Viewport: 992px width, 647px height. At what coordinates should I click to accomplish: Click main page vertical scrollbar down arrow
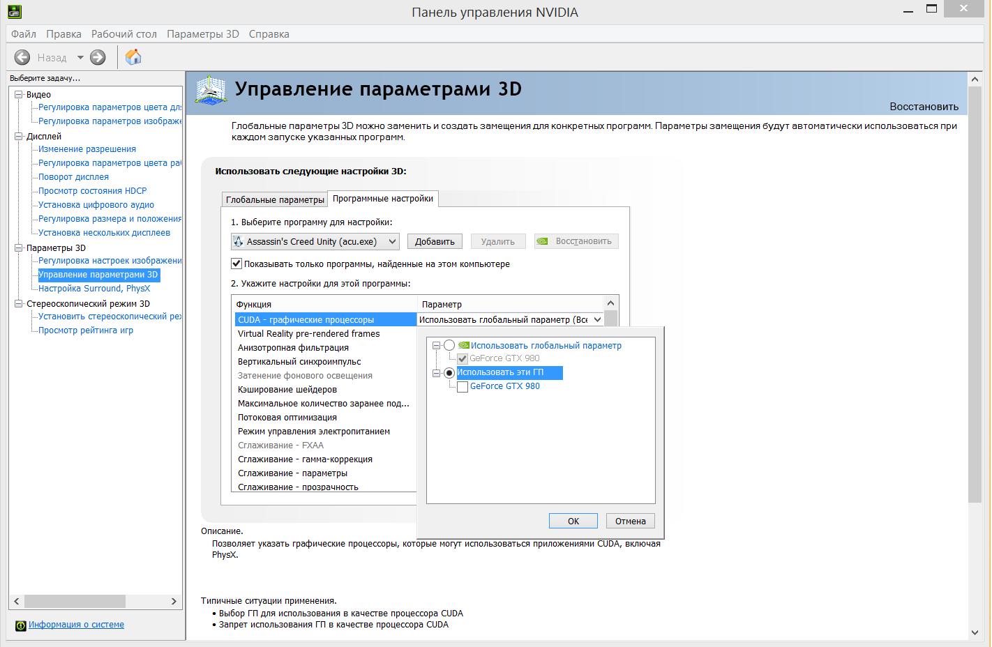click(975, 632)
